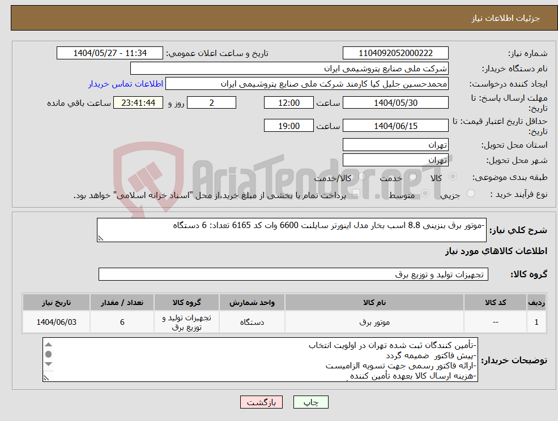This screenshot has height=421, width=558.
Task: Click the موتور برق cell in the table
Action: (x=374, y=322)
